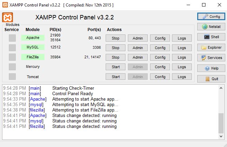Screen dimensions: 227x147
Task: Click the log scrollbar thumb
Action: coord(221,123)
